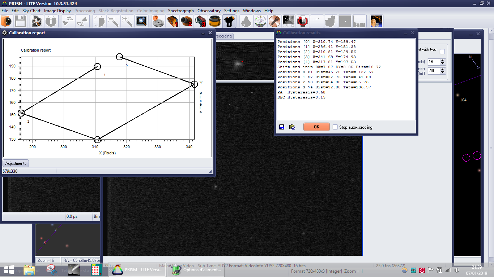This screenshot has height=277, width=494.
Task: Click the wrench tool toolbar icon
Action: 275,22
